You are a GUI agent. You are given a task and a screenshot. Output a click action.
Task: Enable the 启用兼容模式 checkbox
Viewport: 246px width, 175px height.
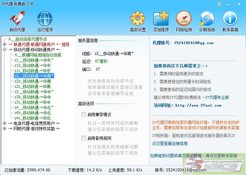click(84, 114)
